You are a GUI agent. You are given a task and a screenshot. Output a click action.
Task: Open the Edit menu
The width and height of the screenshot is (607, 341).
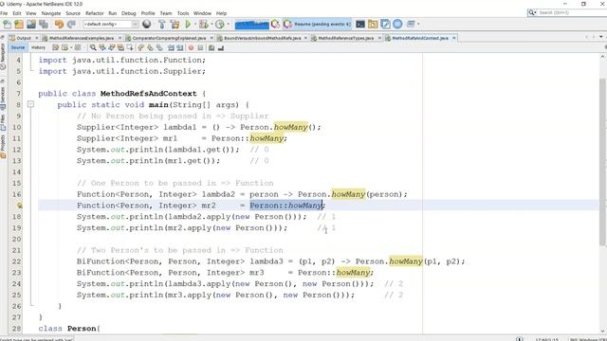pos(17,13)
